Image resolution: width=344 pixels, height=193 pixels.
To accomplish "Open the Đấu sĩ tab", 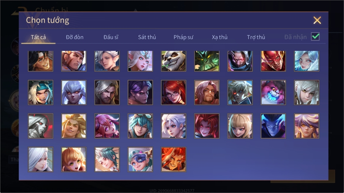I will pyautogui.click(x=111, y=37).
